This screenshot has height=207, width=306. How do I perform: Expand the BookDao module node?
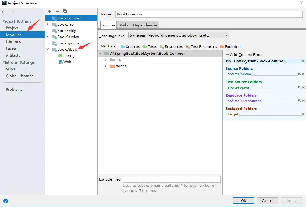[x=47, y=24]
